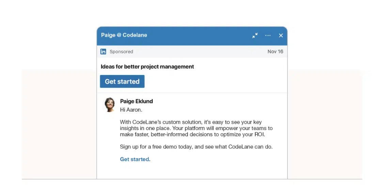Image resolution: width=374 pixels, height=186 pixels.
Task: Collapse the conversation with the inward arrows icon
Action: point(255,35)
